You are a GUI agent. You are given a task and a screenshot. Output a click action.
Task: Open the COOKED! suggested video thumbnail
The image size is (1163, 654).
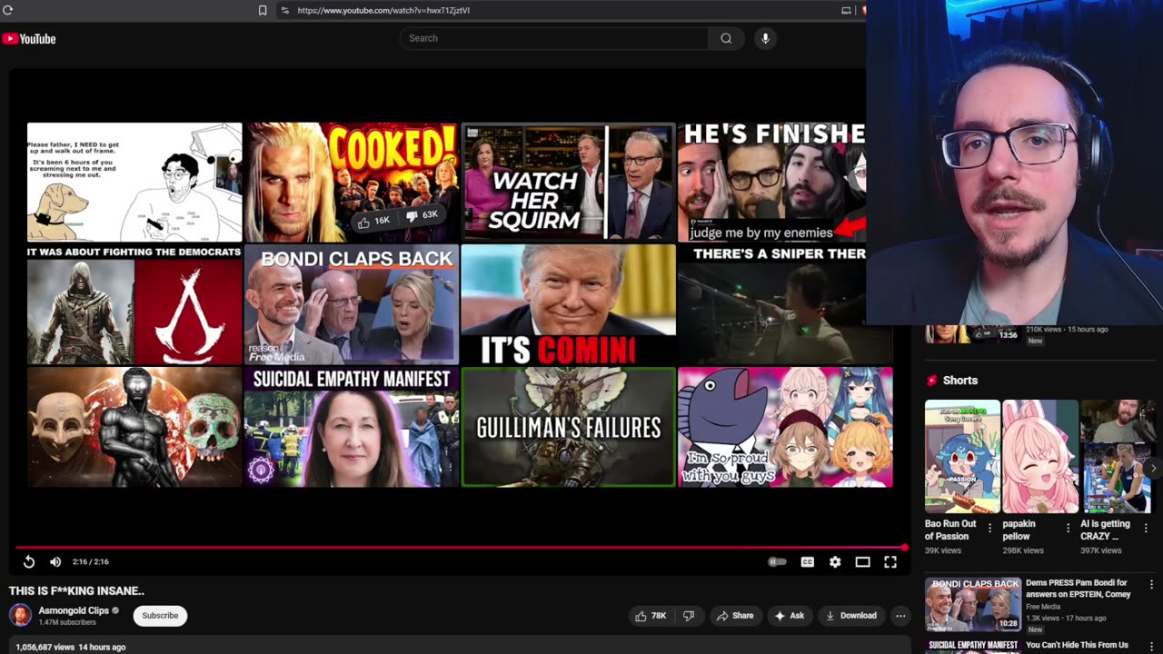pyautogui.click(x=352, y=182)
